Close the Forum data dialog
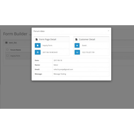Viewport: 134px width, 134px height. (x=109, y=31)
